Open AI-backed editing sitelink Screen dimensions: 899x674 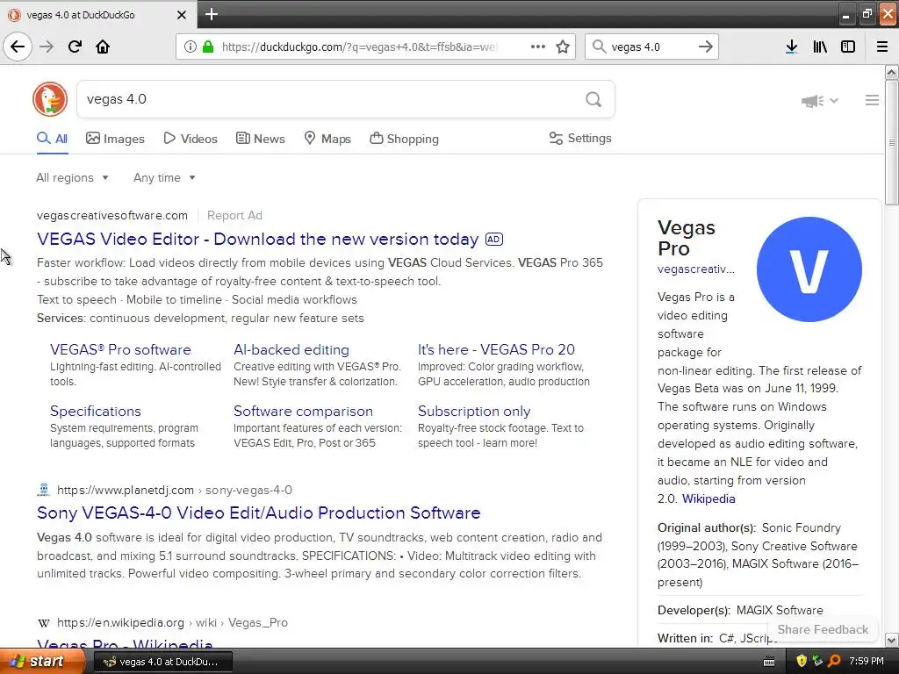[291, 349]
